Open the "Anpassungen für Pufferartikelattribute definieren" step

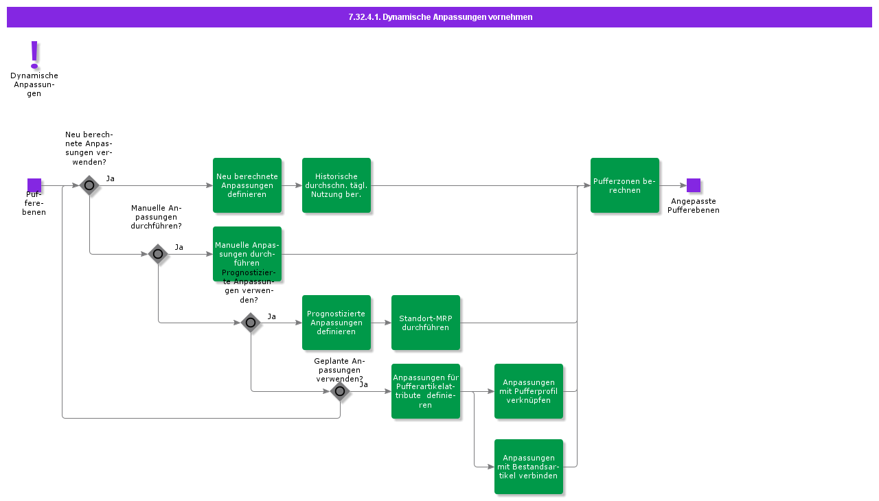coord(426,391)
